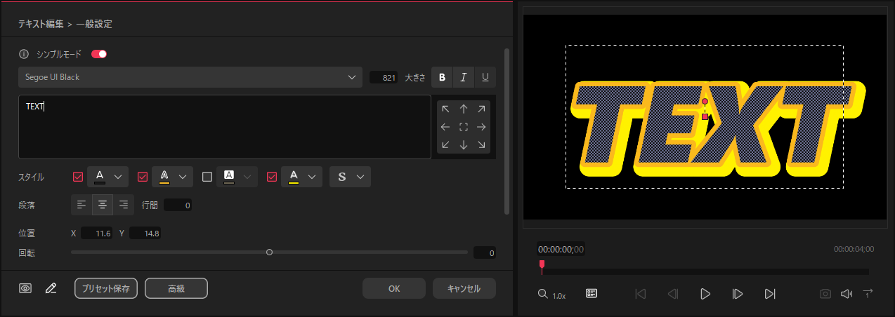This screenshot has height=317, width=895.
Task: Turn off simple mode switch
Action: tap(99, 54)
